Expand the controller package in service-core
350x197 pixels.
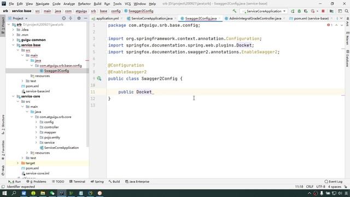(36, 128)
